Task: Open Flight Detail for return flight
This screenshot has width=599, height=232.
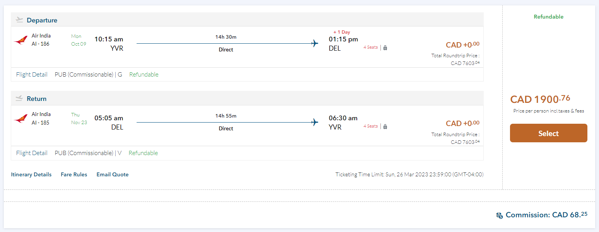Action: 32,153
